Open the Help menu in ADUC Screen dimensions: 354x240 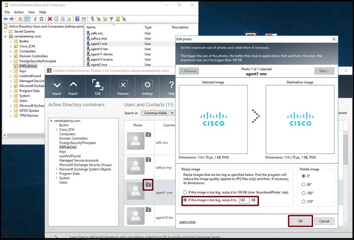(43, 12)
